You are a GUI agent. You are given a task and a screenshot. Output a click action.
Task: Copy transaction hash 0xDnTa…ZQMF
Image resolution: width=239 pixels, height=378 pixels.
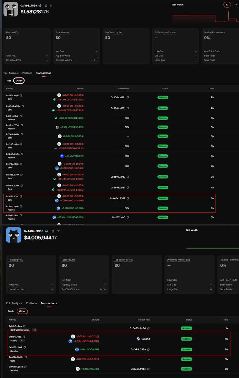pos(22,186)
